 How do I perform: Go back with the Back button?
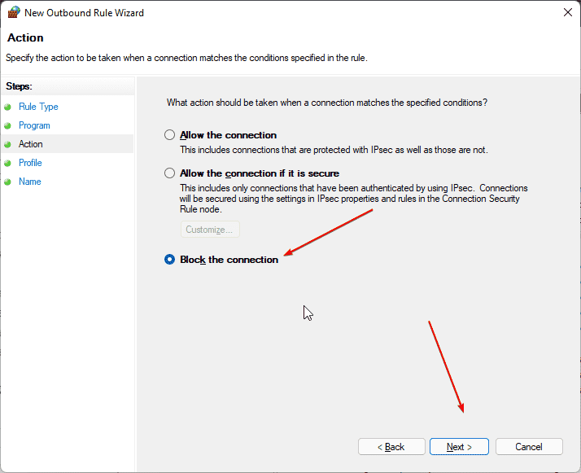coord(391,447)
